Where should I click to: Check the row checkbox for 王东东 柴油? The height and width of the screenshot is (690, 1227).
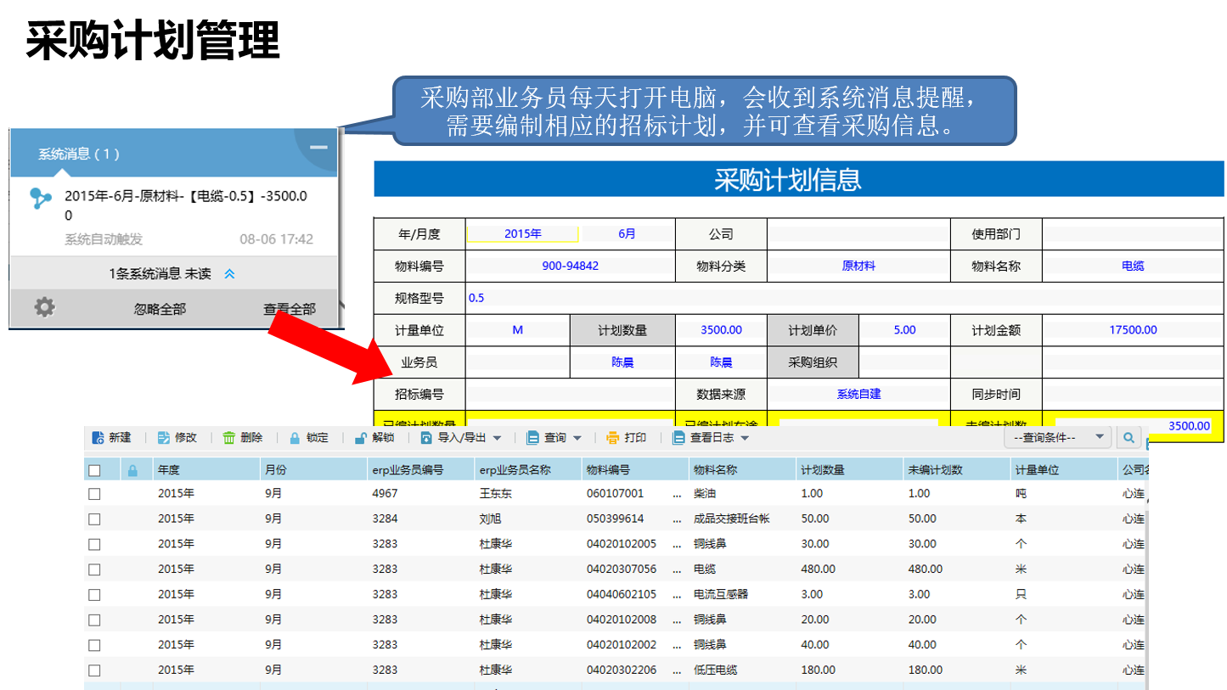95,494
